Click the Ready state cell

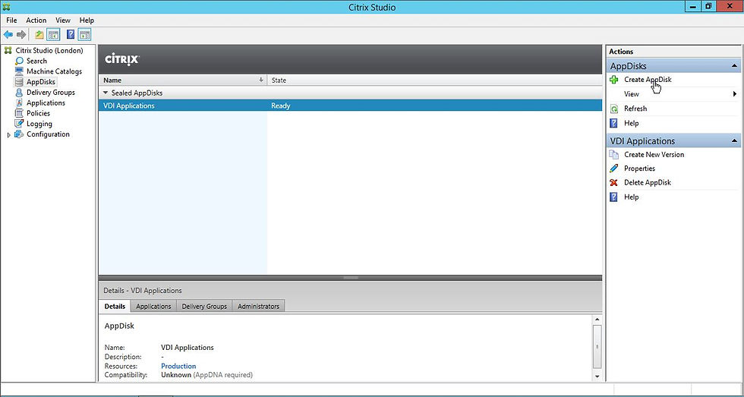280,106
